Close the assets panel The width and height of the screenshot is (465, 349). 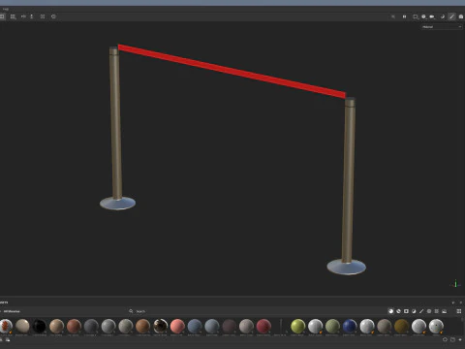click(461, 302)
